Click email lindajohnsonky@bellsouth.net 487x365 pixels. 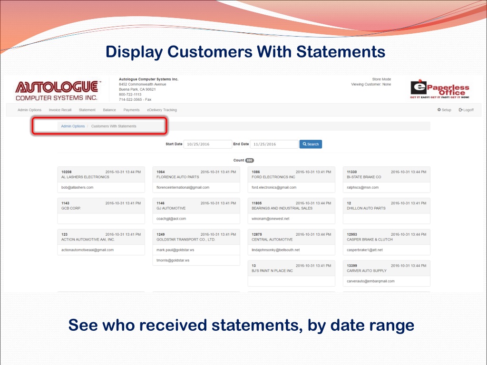275,250
